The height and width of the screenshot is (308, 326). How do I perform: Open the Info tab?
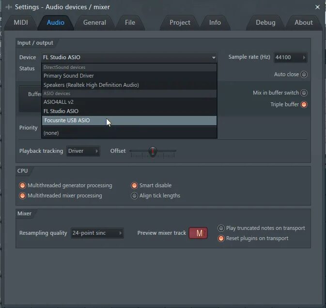click(215, 22)
